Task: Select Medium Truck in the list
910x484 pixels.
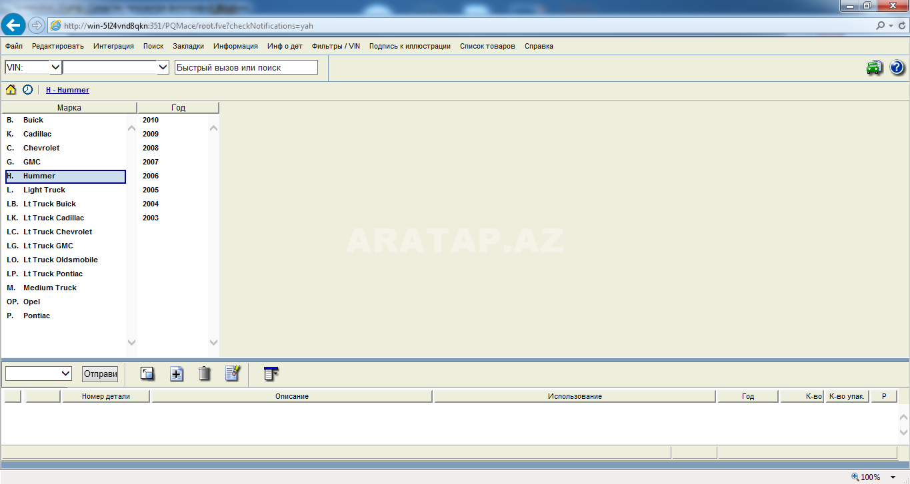Action: pyautogui.click(x=65, y=288)
